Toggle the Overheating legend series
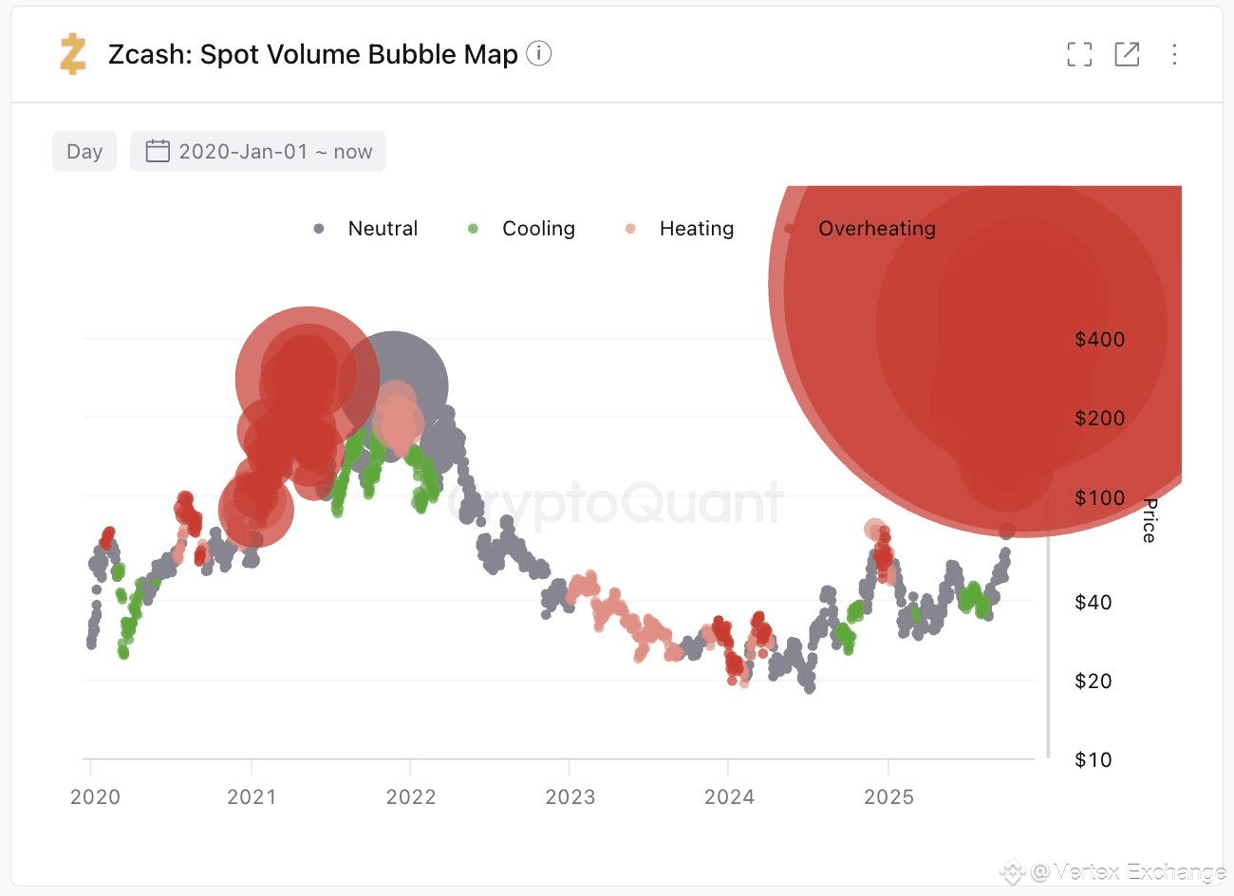 860,229
